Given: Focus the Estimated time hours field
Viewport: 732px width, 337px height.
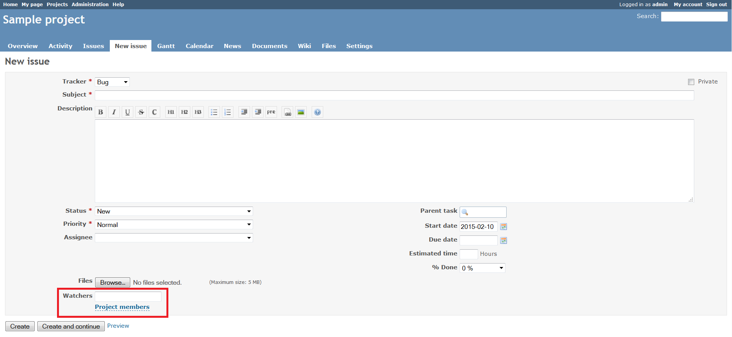Looking at the screenshot, I should point(469,254).
